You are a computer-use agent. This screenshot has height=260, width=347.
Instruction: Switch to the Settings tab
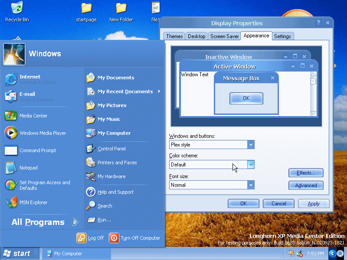tap(283, 36)
